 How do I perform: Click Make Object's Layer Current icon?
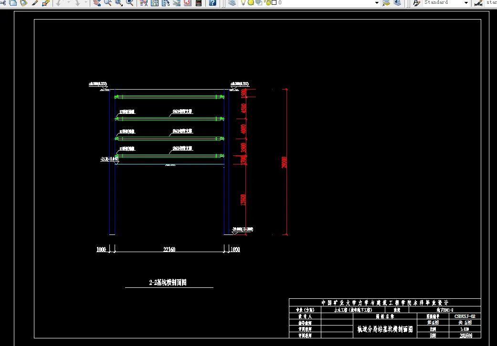(386, 2)
